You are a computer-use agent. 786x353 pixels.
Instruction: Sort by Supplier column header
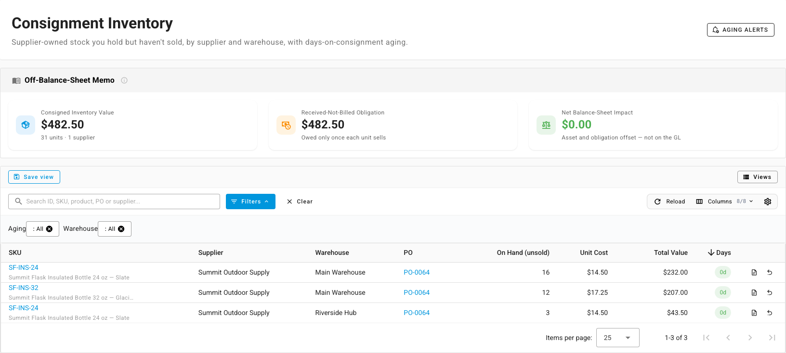click(211, 252)
